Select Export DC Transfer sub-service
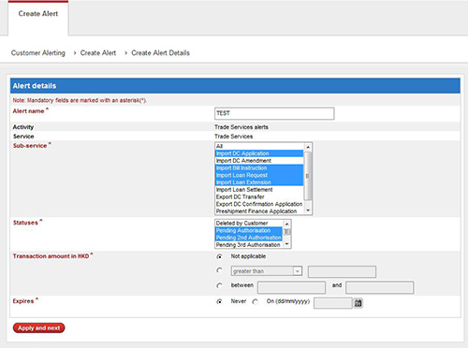The height and width of the screenshot is (348, 468). 259,196
